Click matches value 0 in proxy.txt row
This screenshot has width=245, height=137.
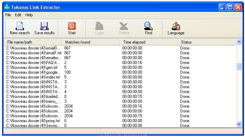click(x=65, y=121)
